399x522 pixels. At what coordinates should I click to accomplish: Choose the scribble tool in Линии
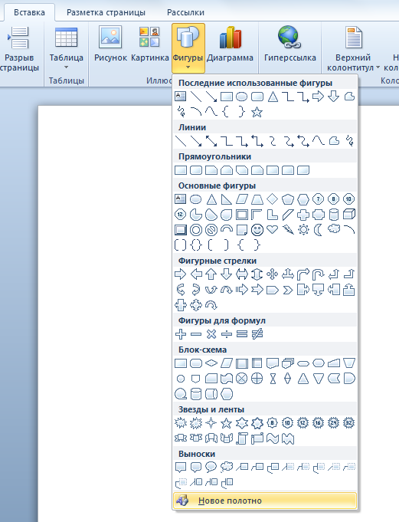click(349, 141)
